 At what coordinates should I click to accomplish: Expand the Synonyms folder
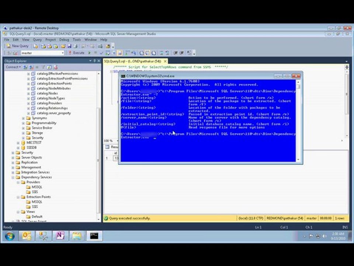click(x=23, y=118)
